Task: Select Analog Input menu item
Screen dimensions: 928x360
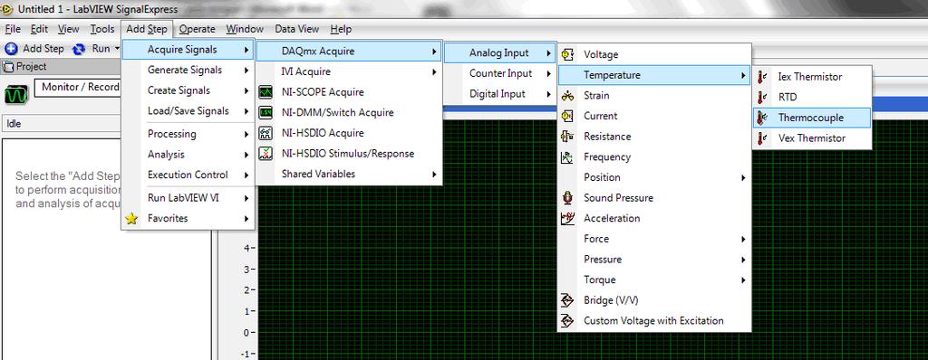Action: [499, 53]
